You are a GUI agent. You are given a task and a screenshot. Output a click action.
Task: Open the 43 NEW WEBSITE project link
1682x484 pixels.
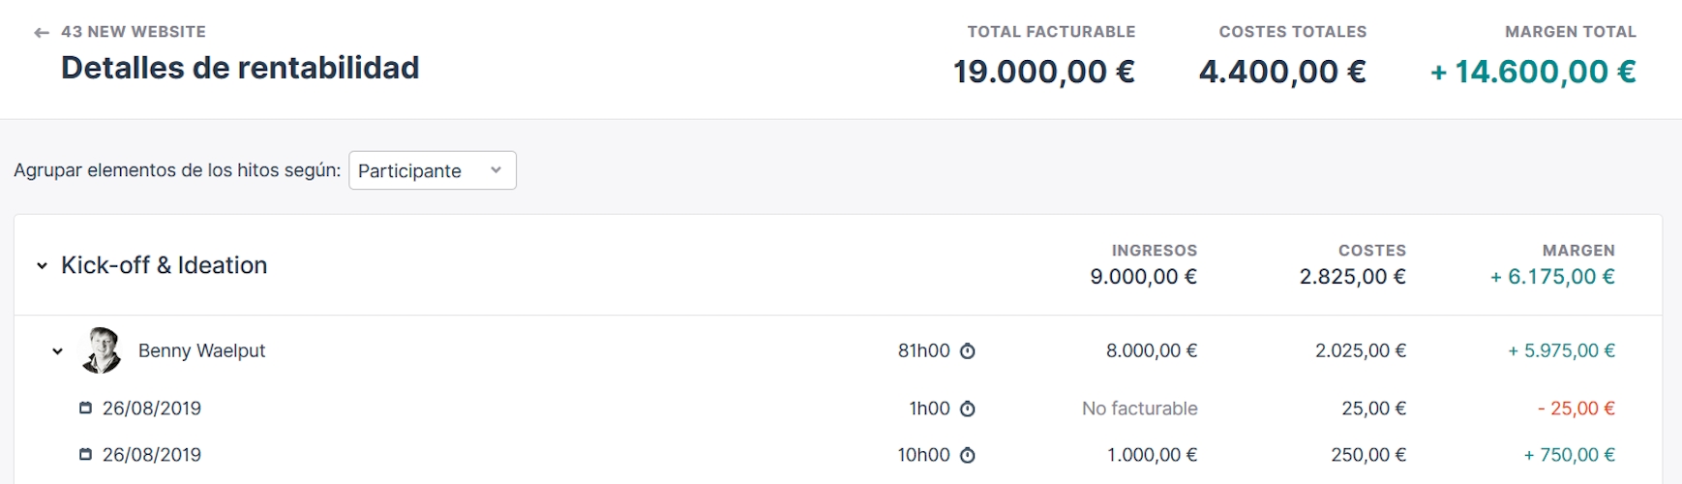click(133, 32)
